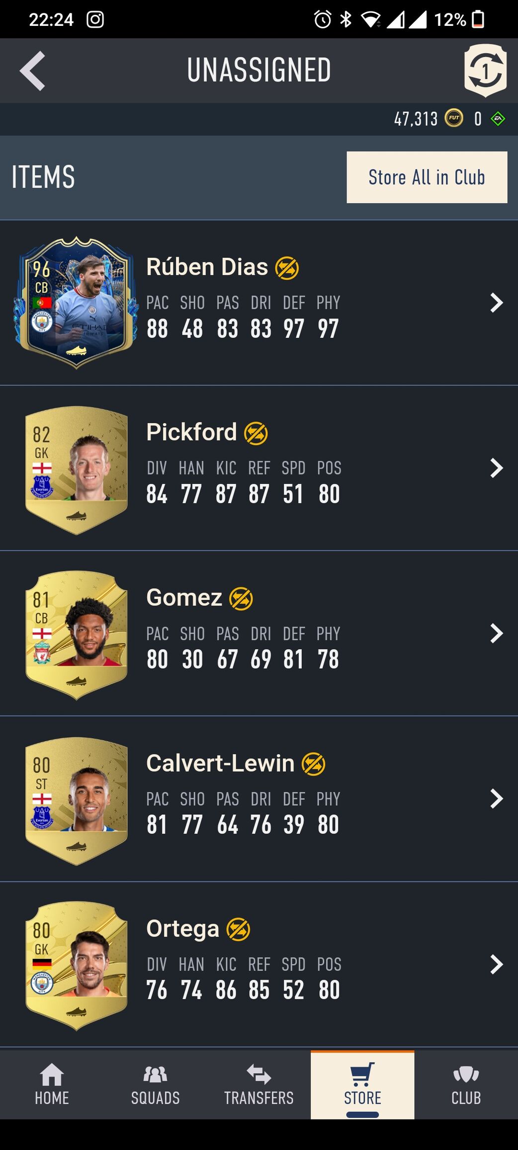Click Store All in Club button

pyautogui.click(x=427, y=177)
